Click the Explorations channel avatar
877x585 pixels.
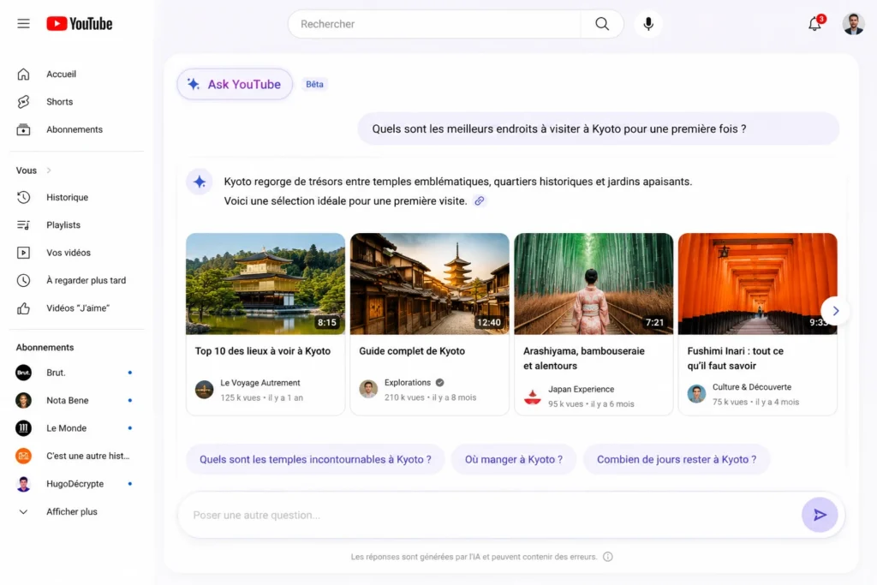[x=368, y=389]
